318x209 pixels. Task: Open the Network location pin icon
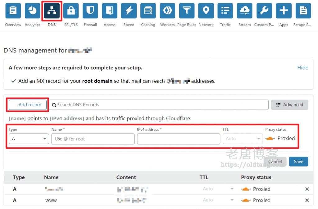(x=206, y=11)
